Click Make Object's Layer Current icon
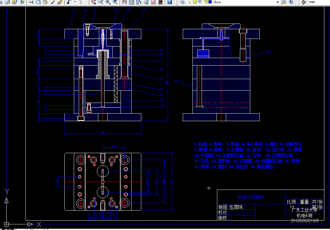330x230 pixels. click(284, 2)
